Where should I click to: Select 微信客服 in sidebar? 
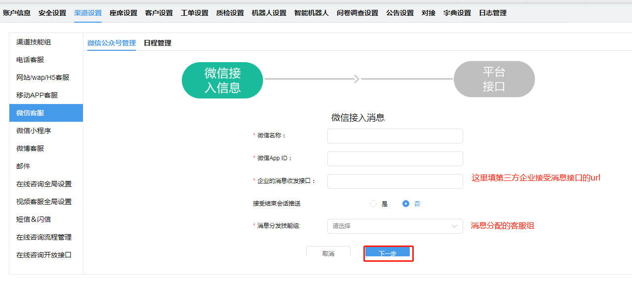[46, 113]
